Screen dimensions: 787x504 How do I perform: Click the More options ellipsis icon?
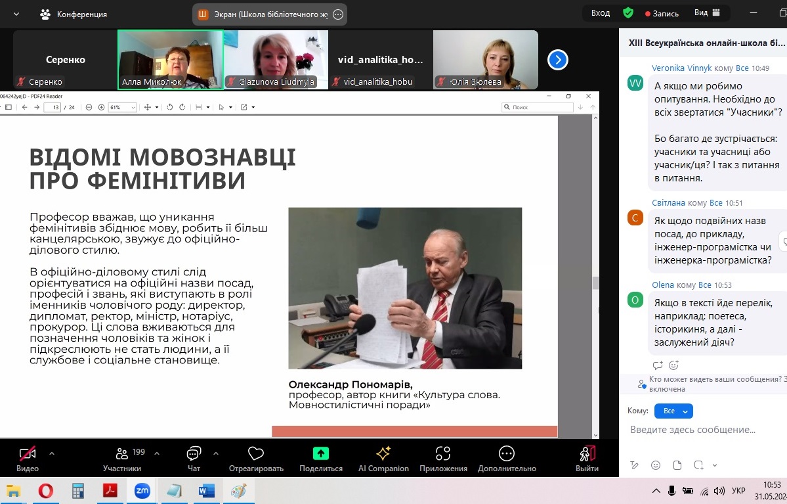coord(506,454)
